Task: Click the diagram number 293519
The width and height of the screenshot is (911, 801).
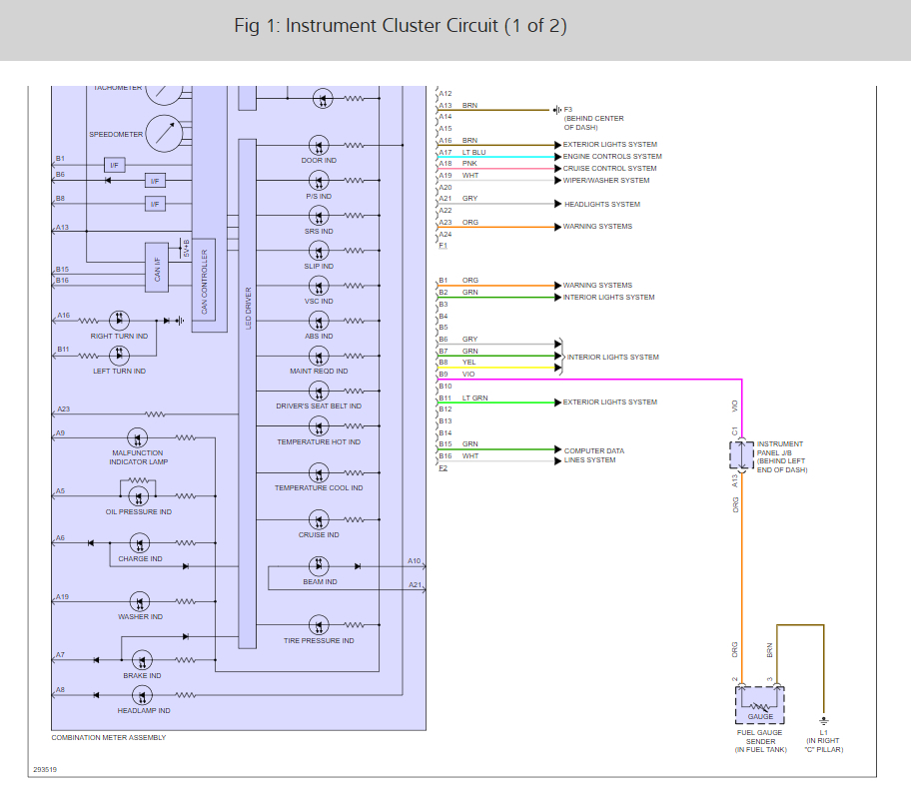Action: point(45,770)
